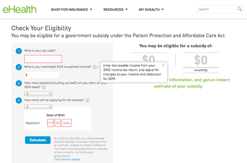Select the birth month field
The image size is (247, 163).
click(x=50, y=123)
